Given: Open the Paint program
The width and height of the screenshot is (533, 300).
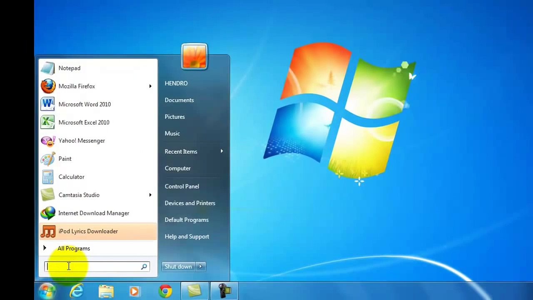Looking at the screenshot, I should click(x=98, y=159).
